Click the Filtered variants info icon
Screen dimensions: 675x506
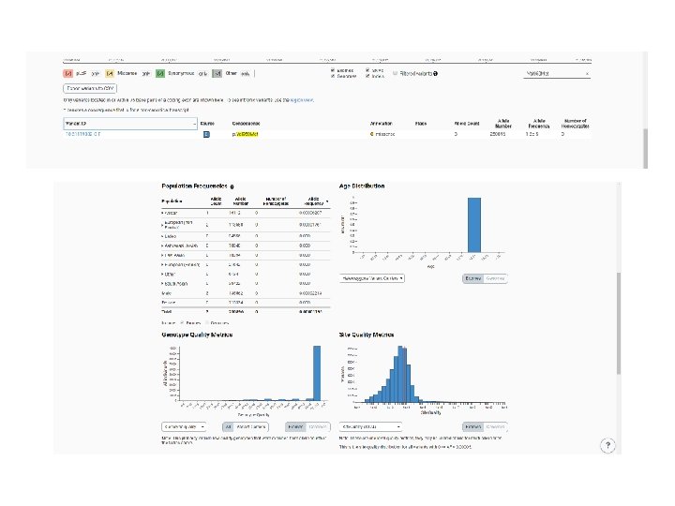(436, 74)
